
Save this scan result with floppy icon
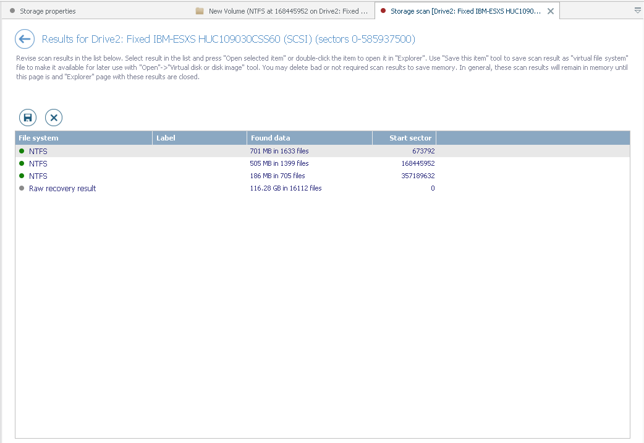point(28,118)
